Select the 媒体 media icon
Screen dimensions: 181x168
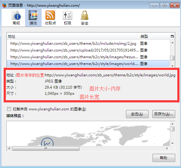[x=33, y=17]
